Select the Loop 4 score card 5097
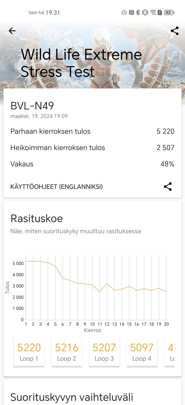Image resolution: width=185 pixels, height=405 pixels. pyautogui.click(x=142, y=352)
